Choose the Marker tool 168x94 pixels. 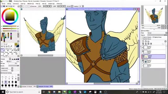click(x=3, y=53)
